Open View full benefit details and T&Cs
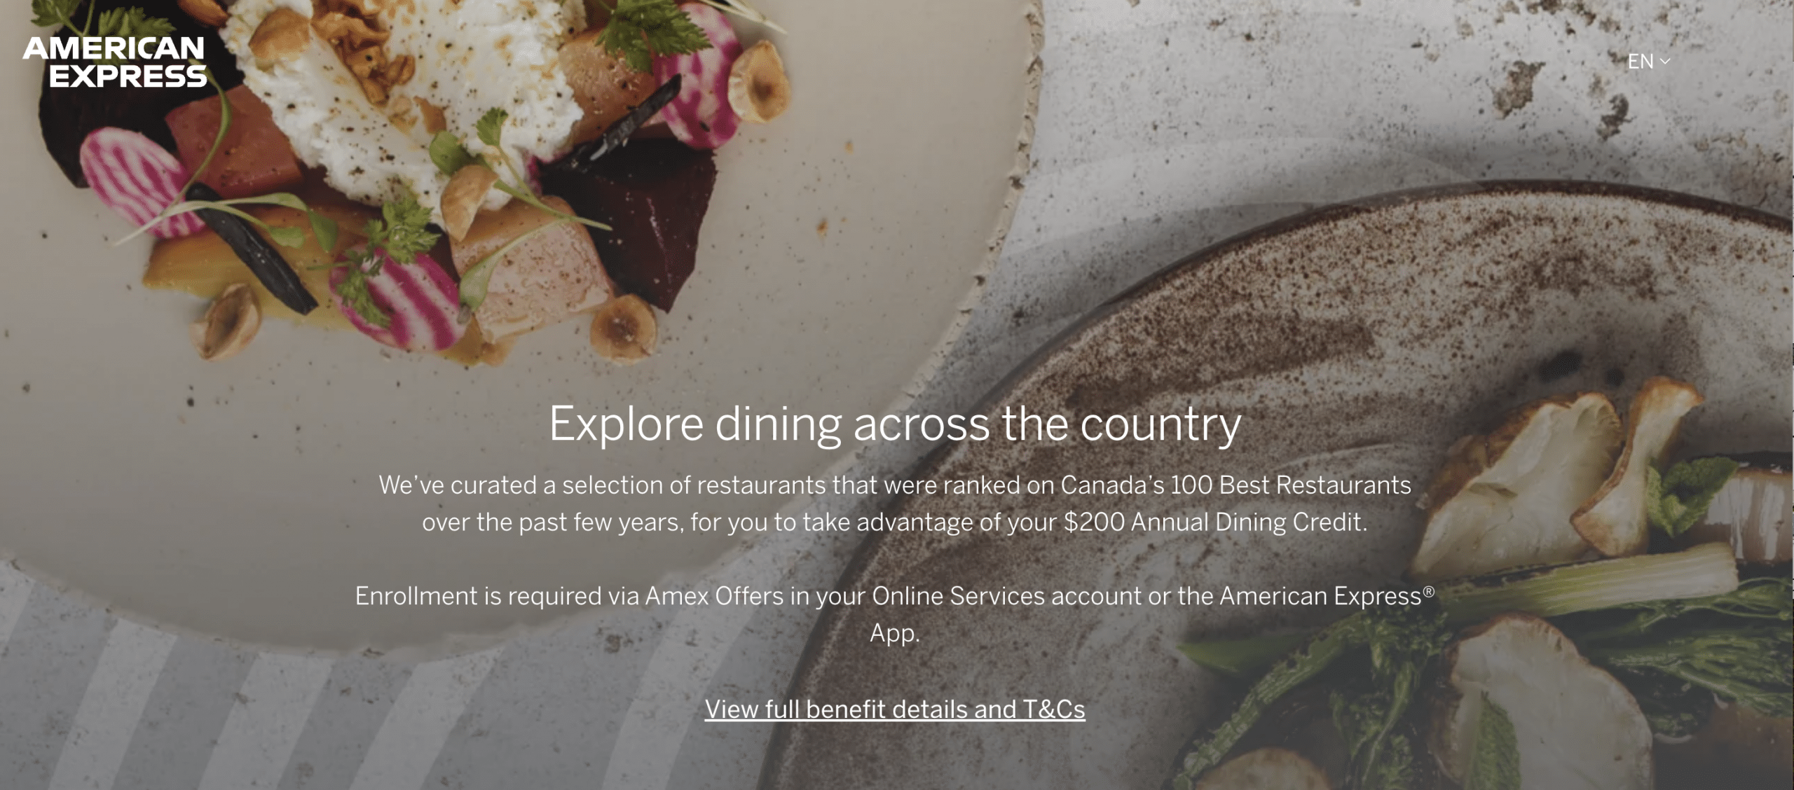Screen dimensions: 1794x790 895,709
